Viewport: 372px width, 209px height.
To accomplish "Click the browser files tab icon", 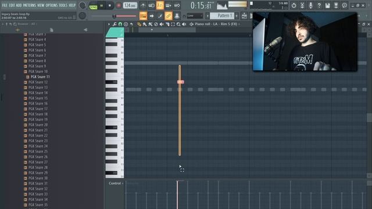I will (x=52, y=30).
